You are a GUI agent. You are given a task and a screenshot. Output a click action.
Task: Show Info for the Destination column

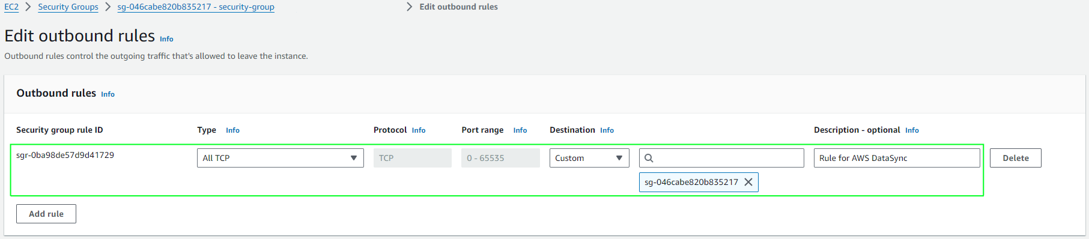click(x=607, y=130)
